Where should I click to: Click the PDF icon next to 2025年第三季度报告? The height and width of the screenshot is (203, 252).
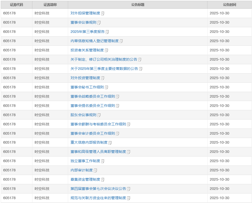pos(107,32)
